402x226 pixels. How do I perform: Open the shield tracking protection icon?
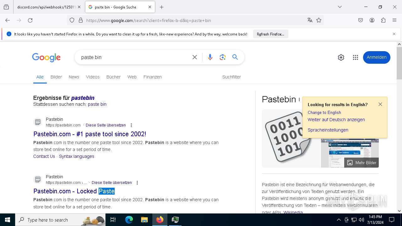[x=72, y=20]
